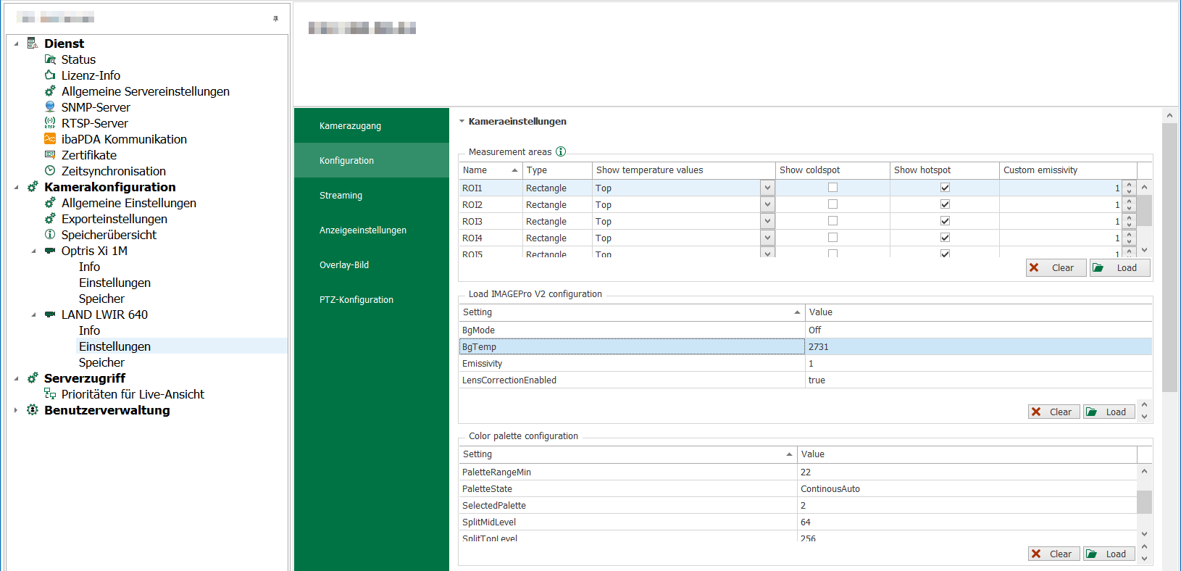Uncheck Show hotspot for ROI3
Screen dimensions: 1181x571
[945, 221]
